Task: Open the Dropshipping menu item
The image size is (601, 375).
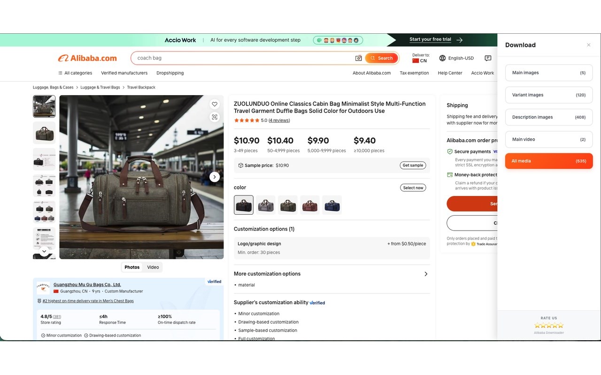Action: point(170,73)
